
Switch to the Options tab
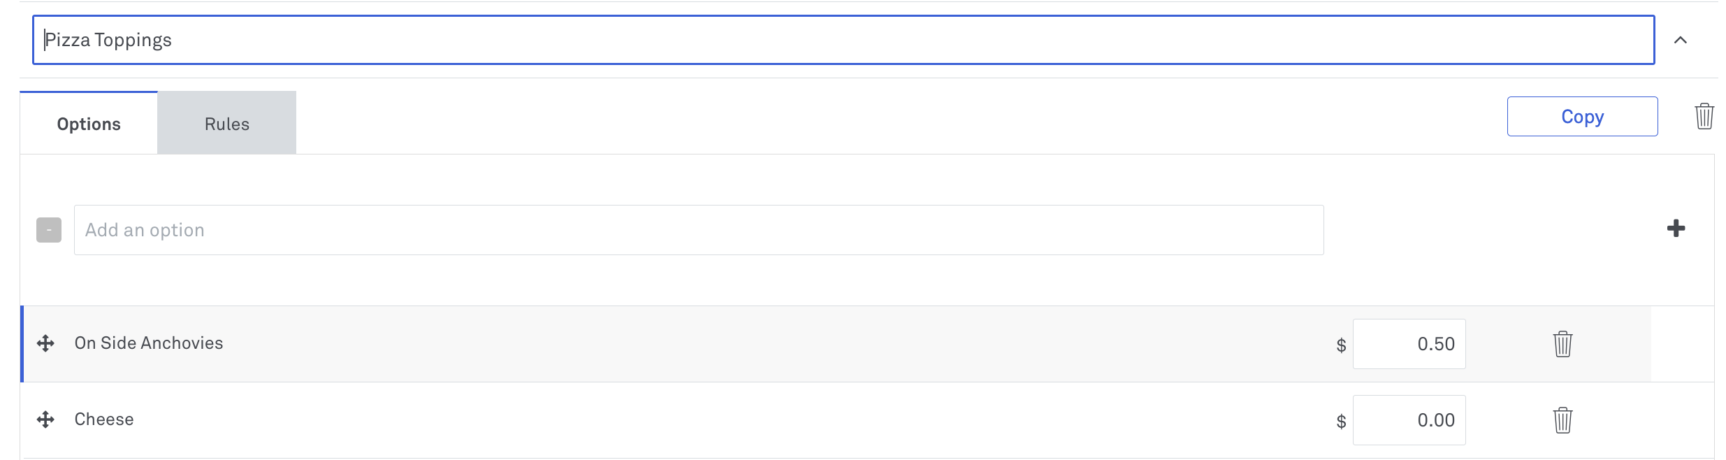[89, 123]
